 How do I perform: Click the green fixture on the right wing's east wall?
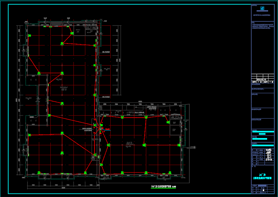click(x=179, y=145)
